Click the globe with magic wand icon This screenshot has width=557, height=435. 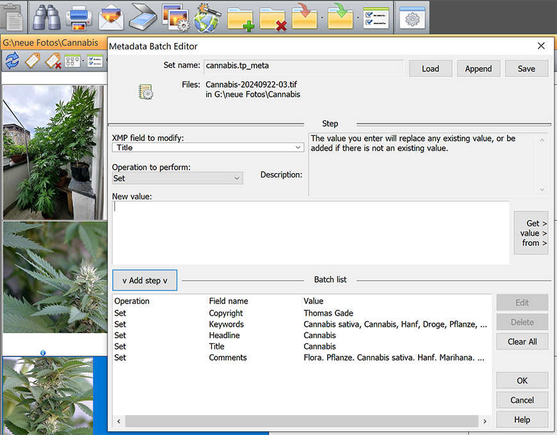[207, 17]
